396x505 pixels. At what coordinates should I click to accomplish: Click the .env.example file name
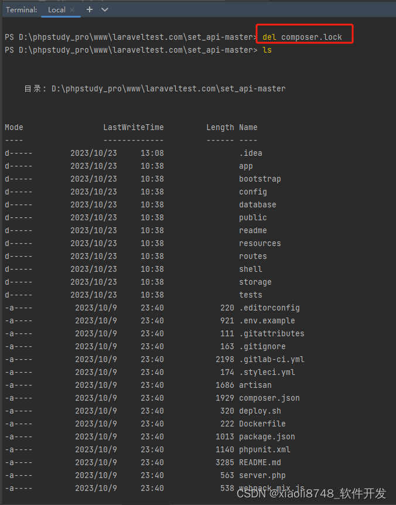pyautogui.click(x=267, y=320)
